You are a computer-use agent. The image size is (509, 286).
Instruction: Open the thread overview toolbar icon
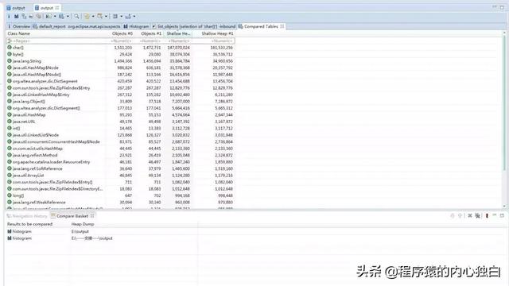[39, 16]
